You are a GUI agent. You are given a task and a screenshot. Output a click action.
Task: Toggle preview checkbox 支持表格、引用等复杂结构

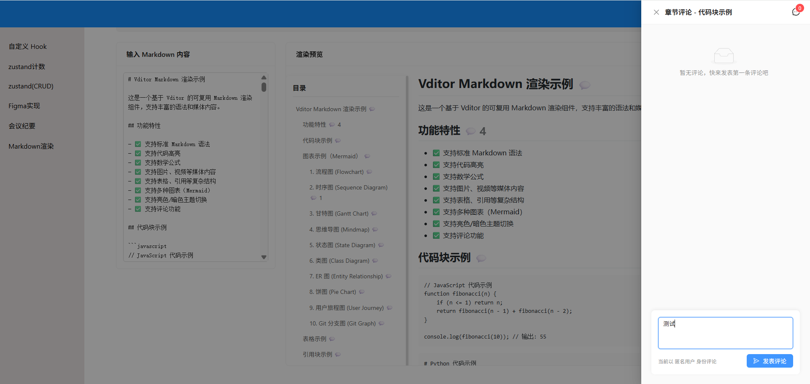pos(436,200)
